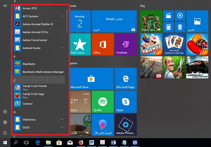
Task: Launch Adobe Acrobat Distiller XI
Action: point(39,24)
